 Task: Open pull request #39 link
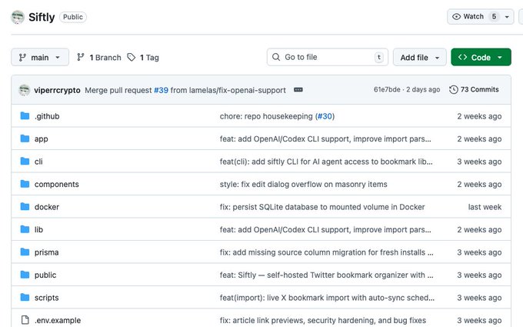(161, 90)
